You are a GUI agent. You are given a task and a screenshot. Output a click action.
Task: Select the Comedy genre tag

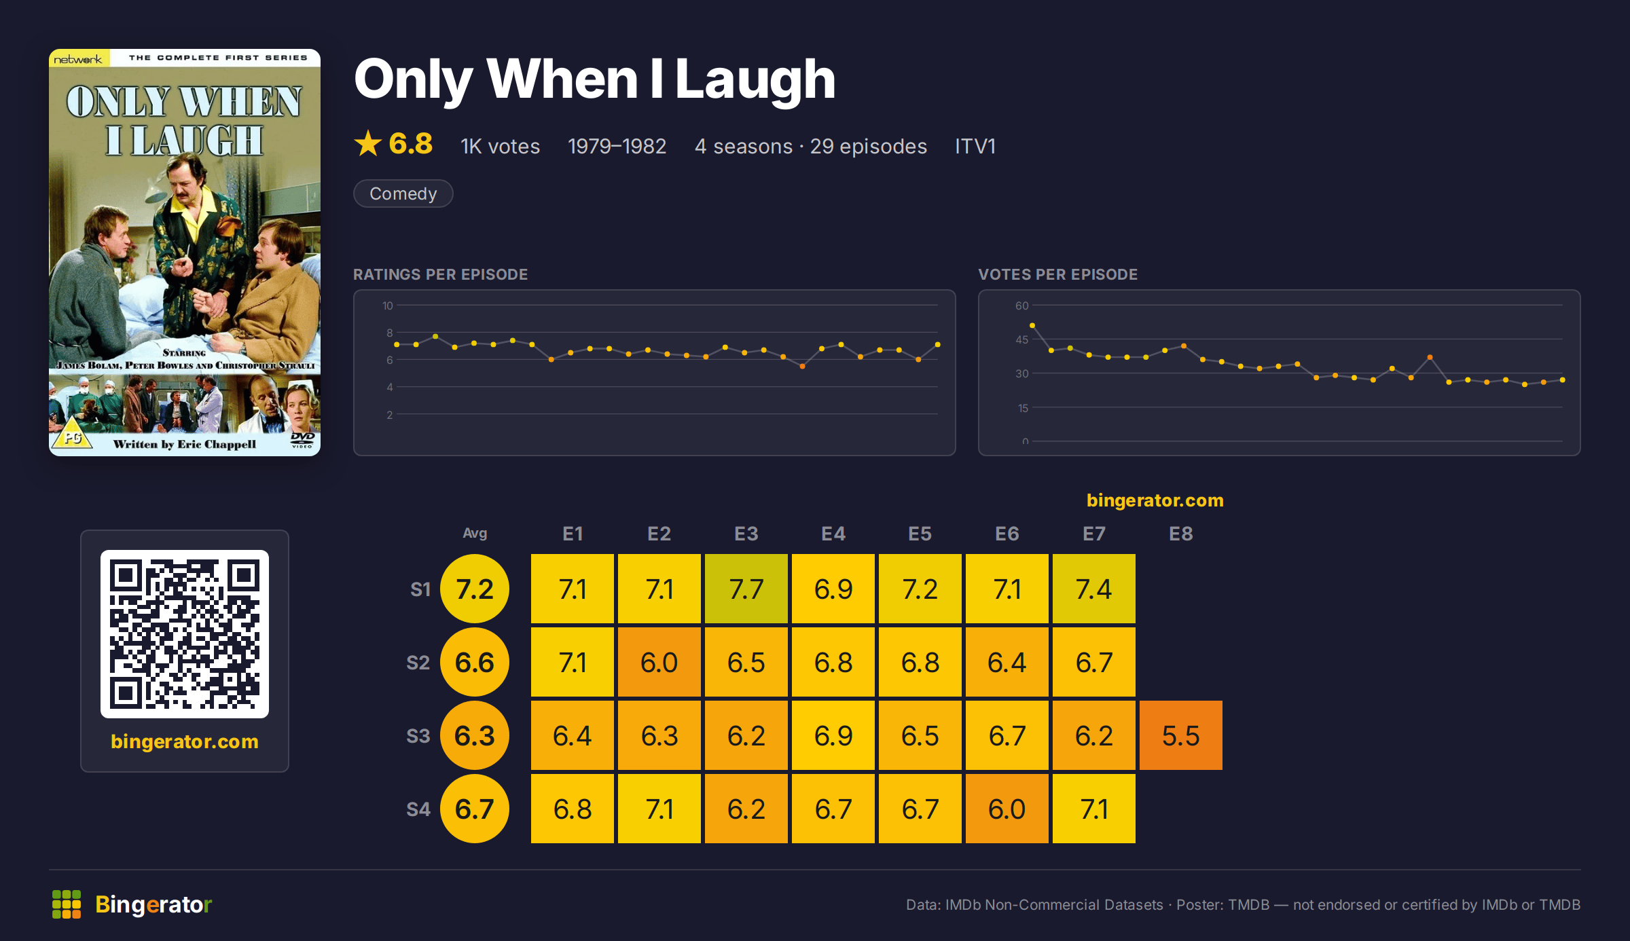point(403,193)
